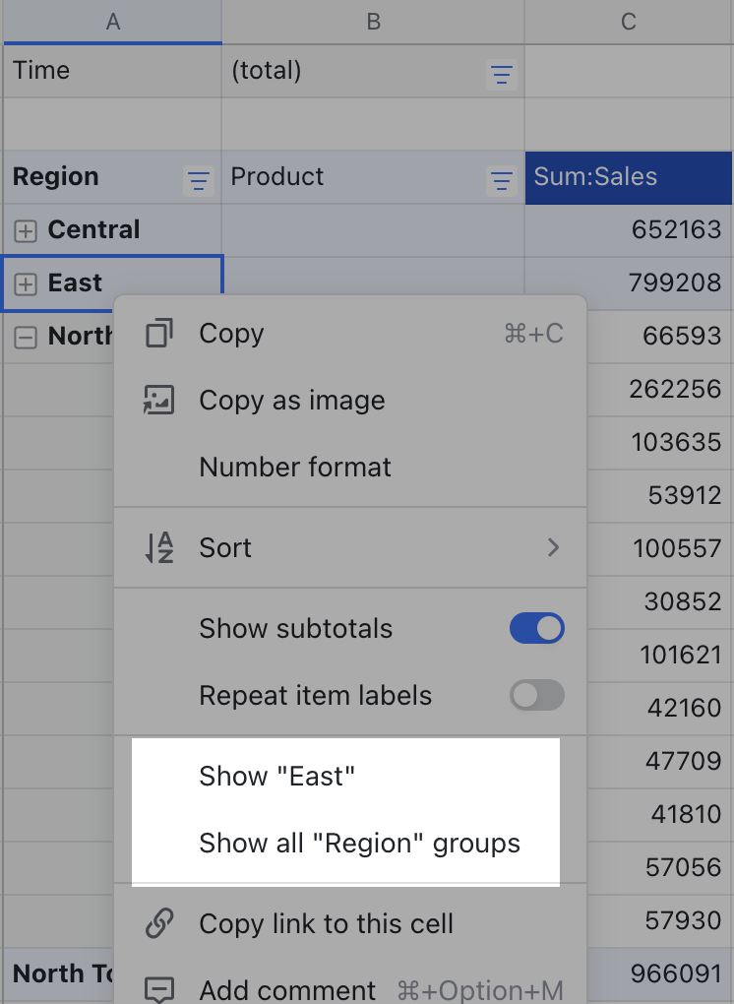Click Show all "Region" groups
This screenshot has width=734, height=1004.
coord(360,843)
